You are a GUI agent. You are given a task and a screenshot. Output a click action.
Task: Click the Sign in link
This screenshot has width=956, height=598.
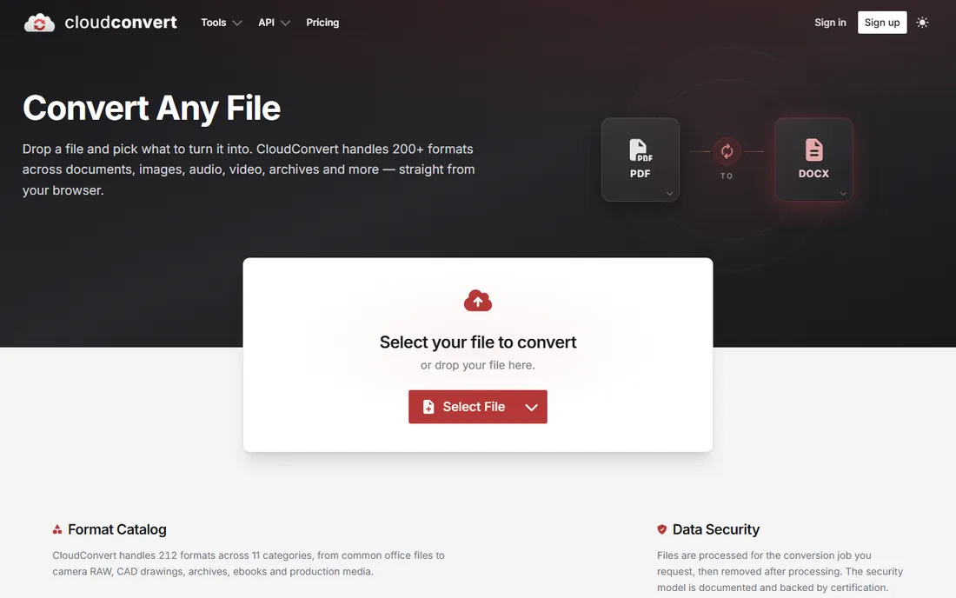click(830, 23)
